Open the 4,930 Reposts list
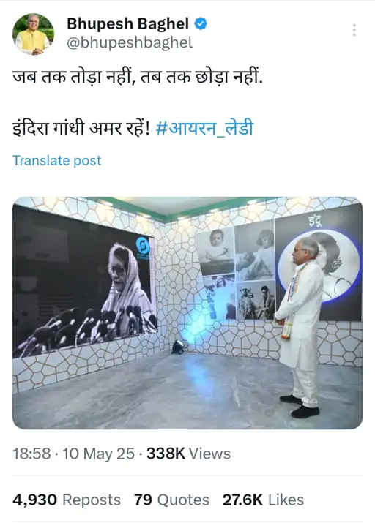 (67, 500)
